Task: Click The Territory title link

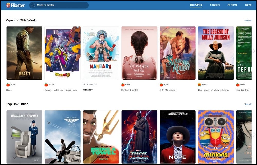Action: (x=243, y=90)
